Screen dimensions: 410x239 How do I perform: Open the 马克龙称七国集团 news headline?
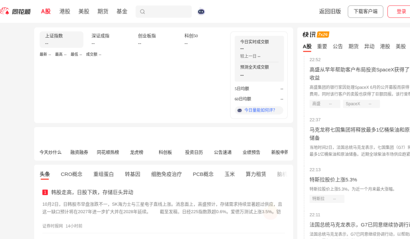coord(360,134)
